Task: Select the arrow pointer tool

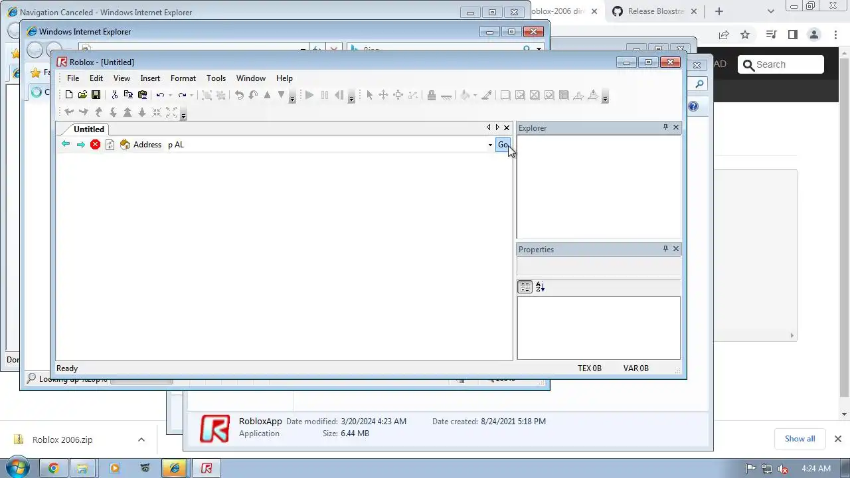Action: [370, 95]
